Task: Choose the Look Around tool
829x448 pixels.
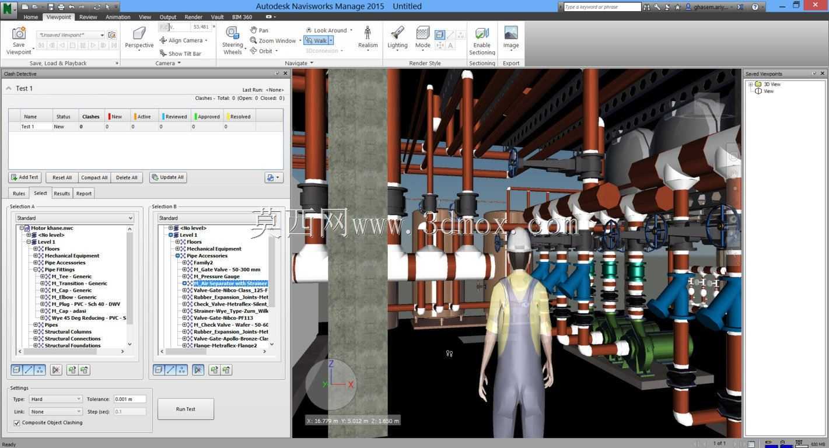Action: (x=326, y=30)
